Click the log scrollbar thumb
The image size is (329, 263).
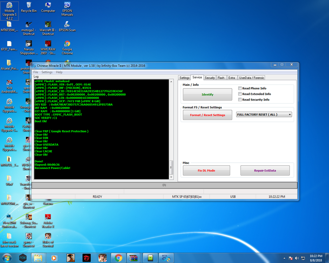tap(171, 167)
